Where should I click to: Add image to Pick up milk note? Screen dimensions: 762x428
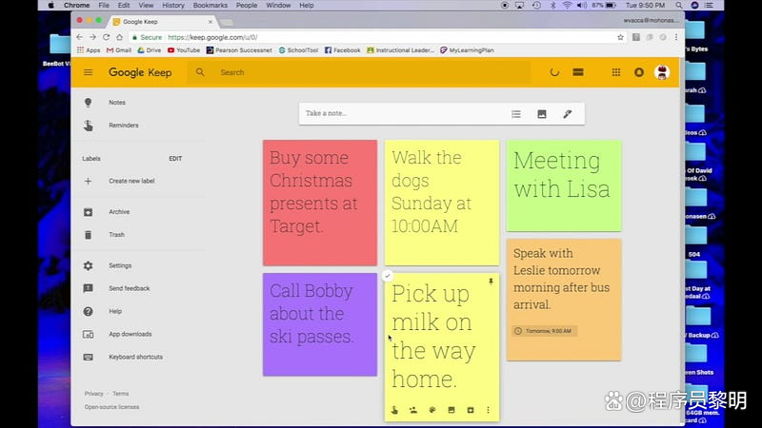point(451,410)
